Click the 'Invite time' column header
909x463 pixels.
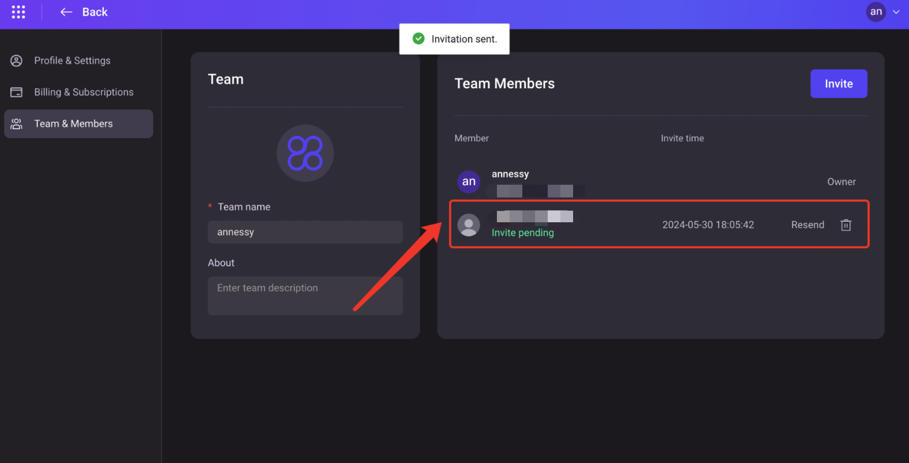tap(682, 139)
